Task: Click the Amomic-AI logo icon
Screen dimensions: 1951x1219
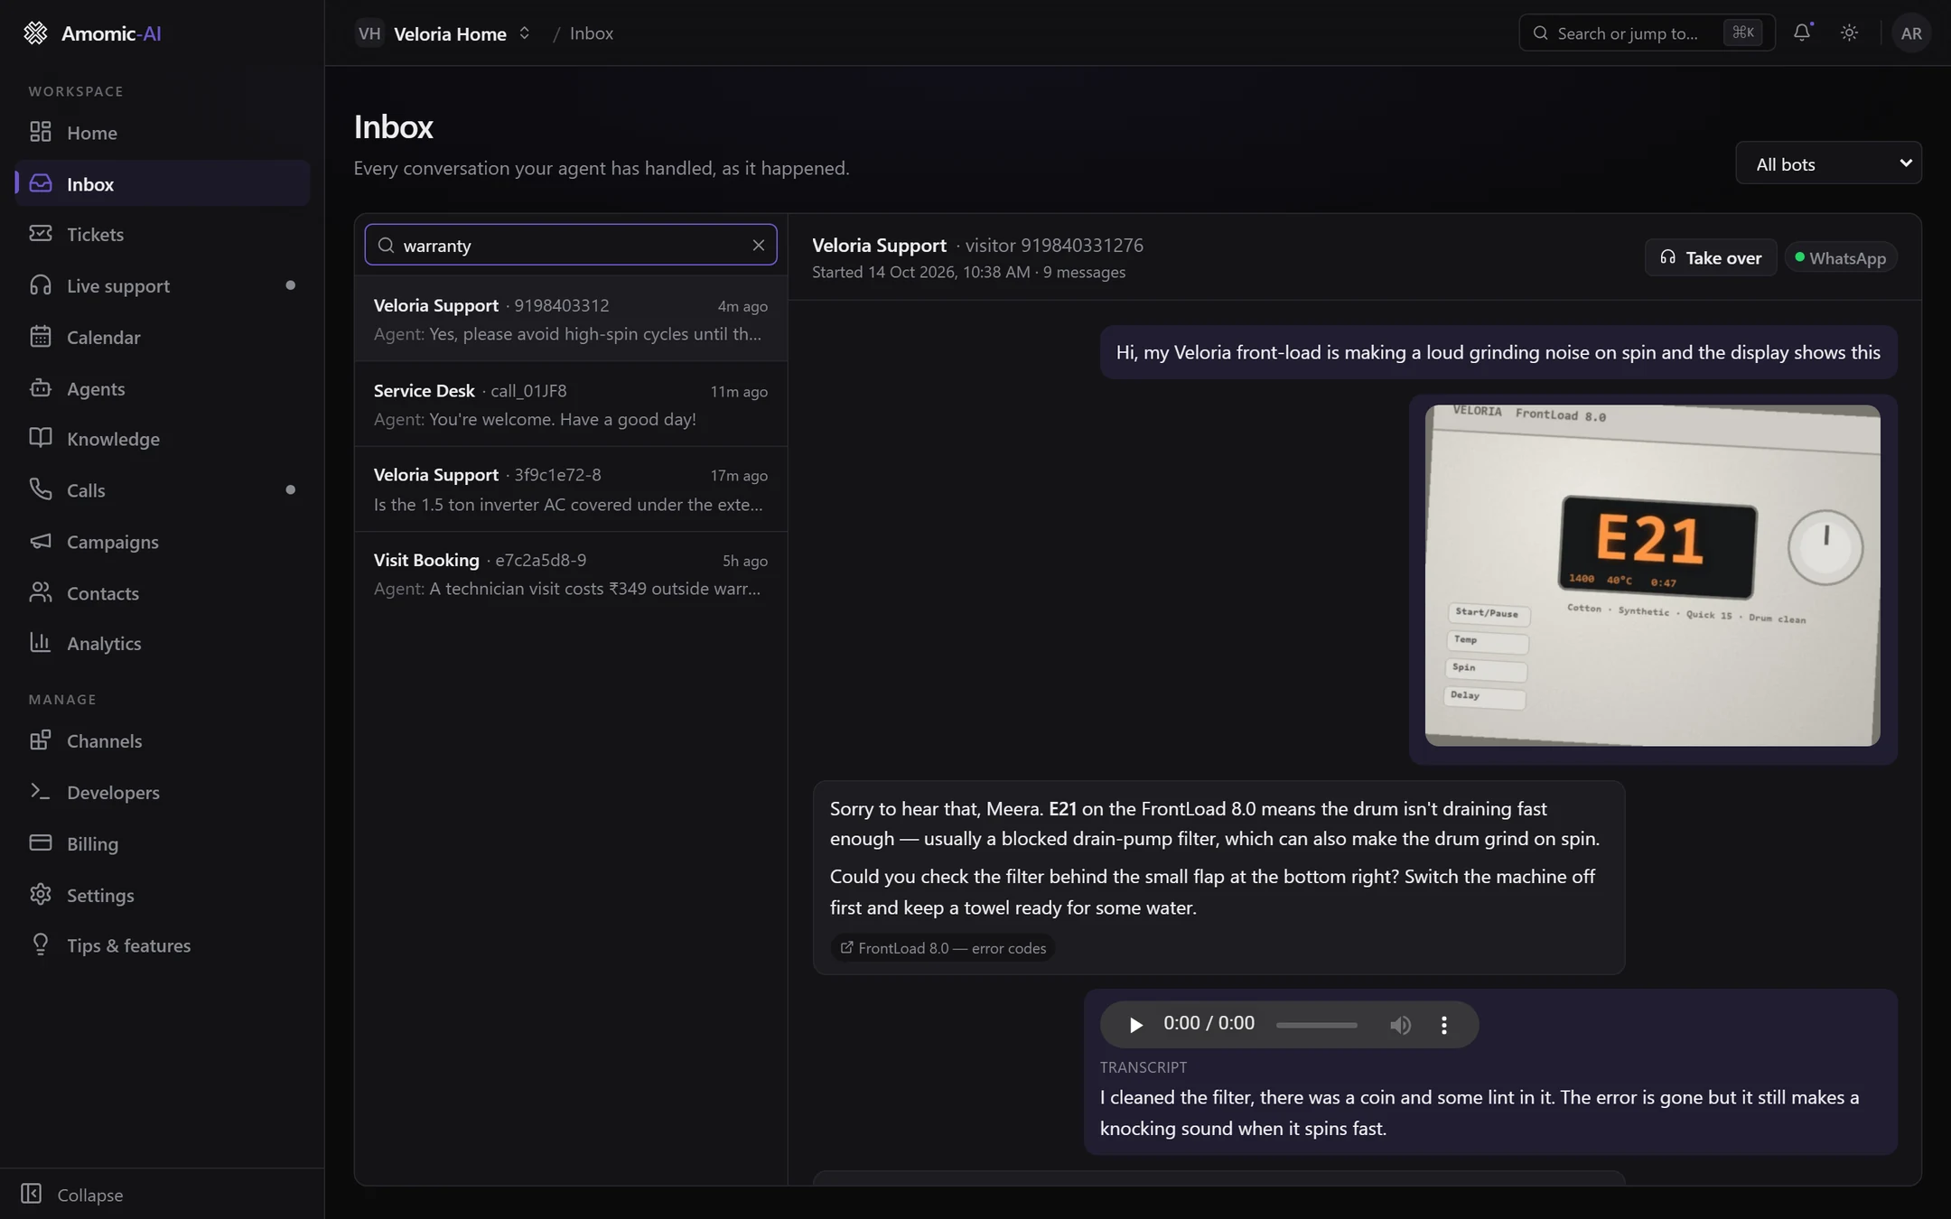Action: pos(35,33)
